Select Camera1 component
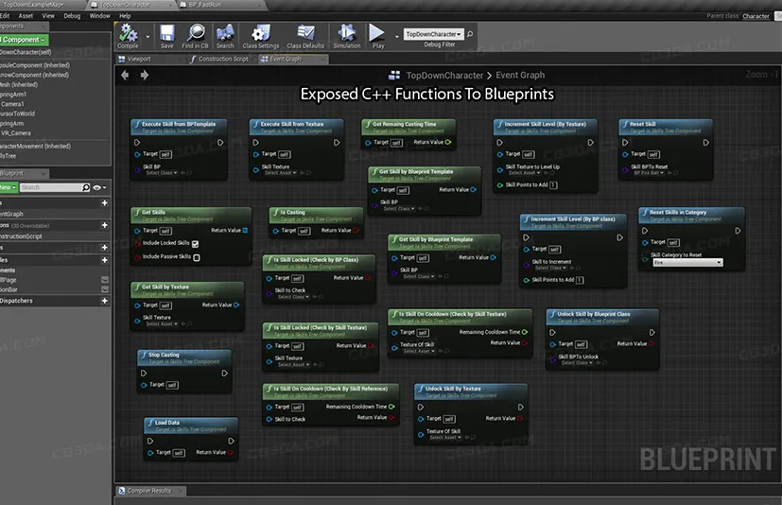 [12, 104]
